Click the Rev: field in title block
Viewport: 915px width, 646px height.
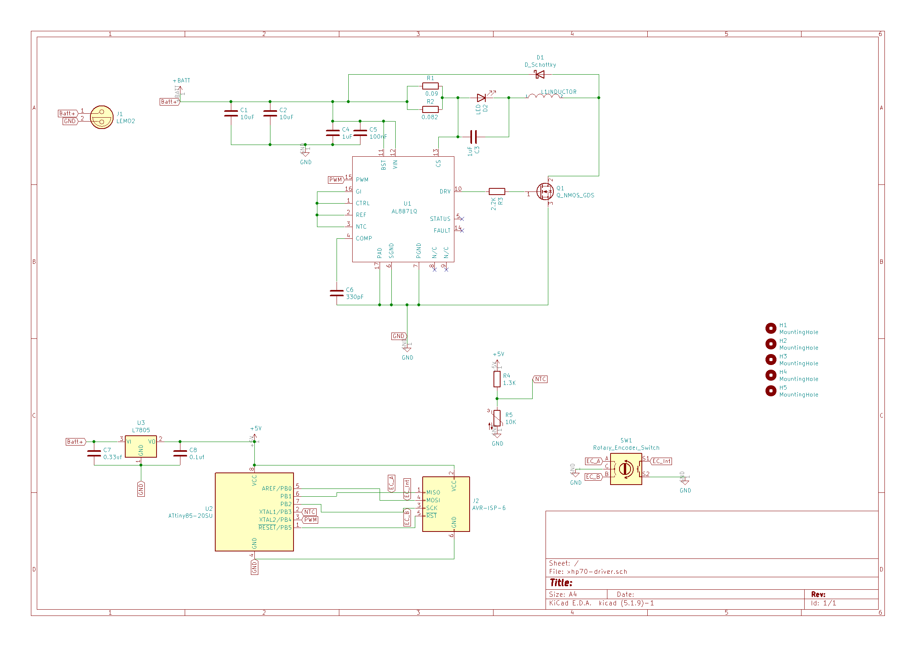(x=818, y=594)
